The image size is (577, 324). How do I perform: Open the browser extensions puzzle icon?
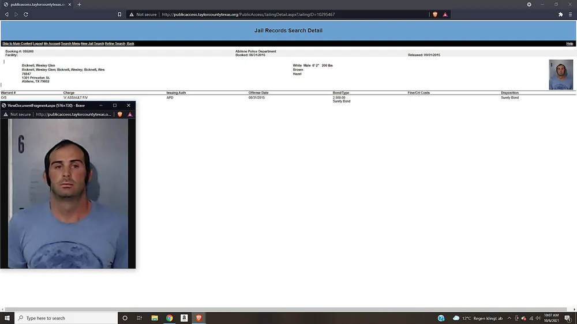pos(560,14)
